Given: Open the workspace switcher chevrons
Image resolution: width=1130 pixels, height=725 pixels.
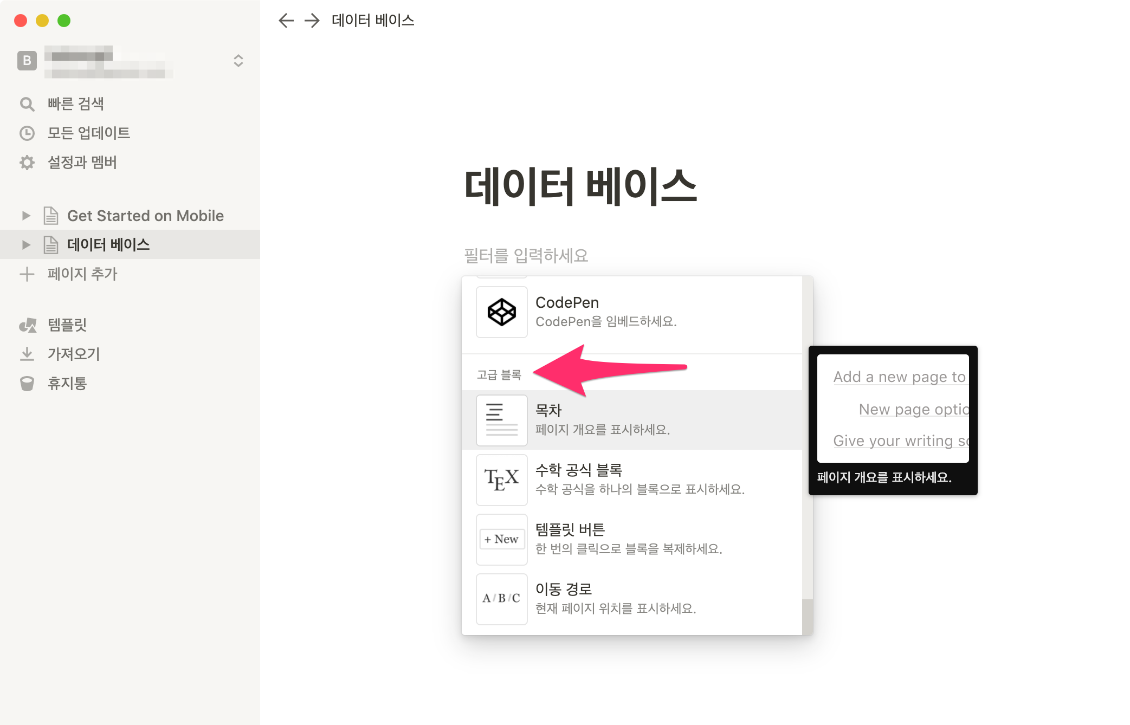Looking at the screenshot, I should (238, 61).
